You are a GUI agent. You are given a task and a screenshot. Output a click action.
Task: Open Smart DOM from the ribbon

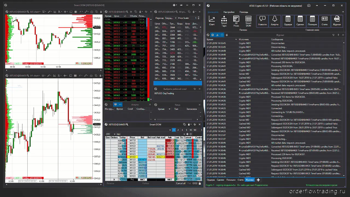248,21
